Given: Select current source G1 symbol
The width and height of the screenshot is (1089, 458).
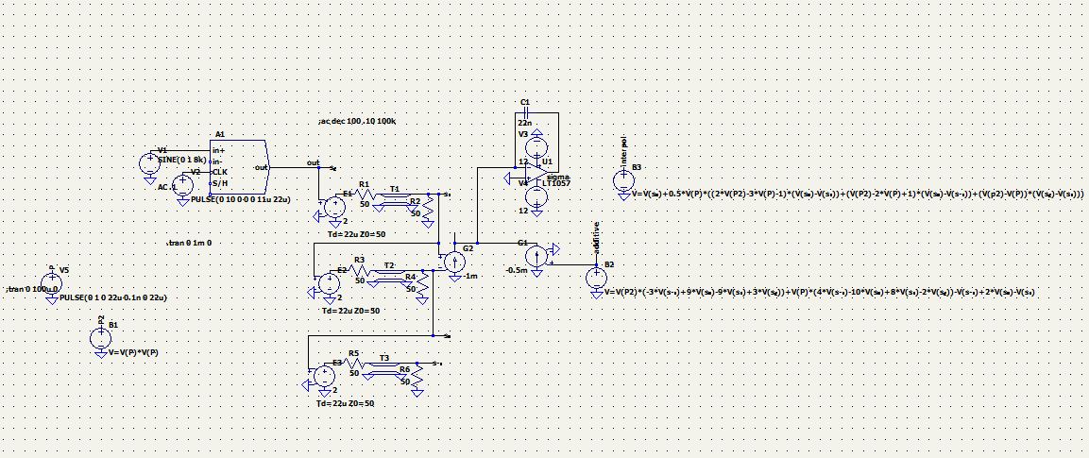Looking at the screenshot, I should (x=536, y=257).
